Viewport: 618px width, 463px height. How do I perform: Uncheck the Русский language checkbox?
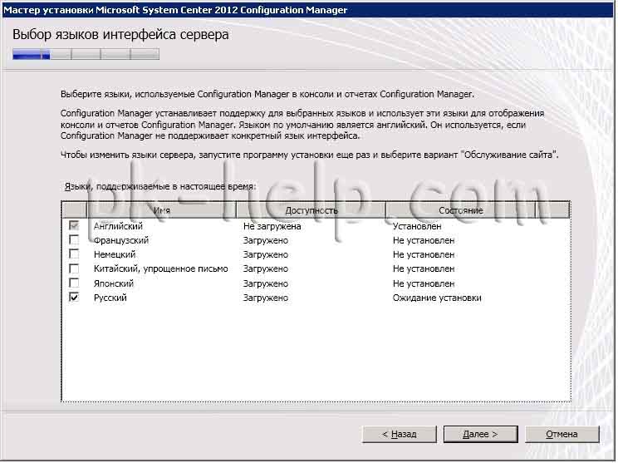[74, 298]
